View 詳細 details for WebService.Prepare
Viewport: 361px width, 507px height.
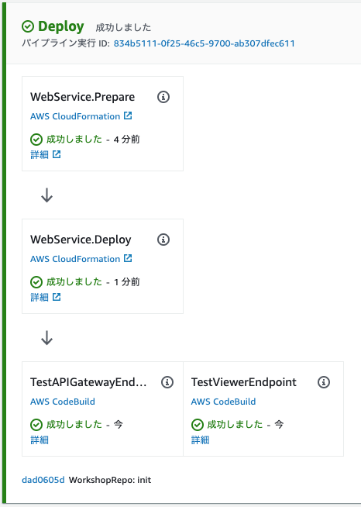tap(40, 154)
